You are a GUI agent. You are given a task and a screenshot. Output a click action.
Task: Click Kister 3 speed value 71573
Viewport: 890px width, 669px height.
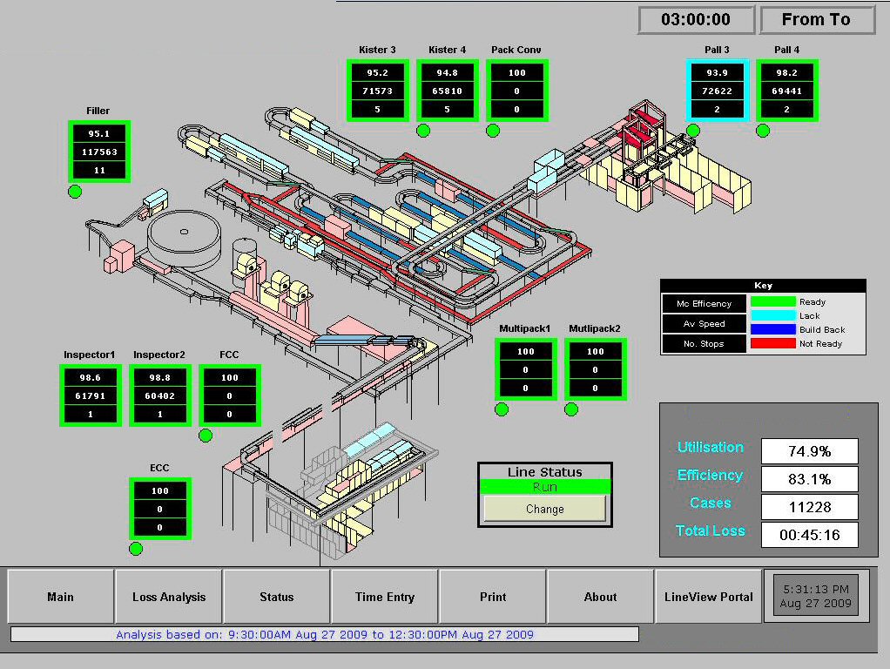pos(377,91)
